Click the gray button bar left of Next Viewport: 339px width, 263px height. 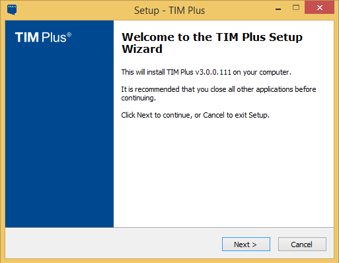pos(112,243)
